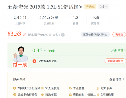Click the gauge icon for 调表车先行赔付

click(x=15, y=94)
